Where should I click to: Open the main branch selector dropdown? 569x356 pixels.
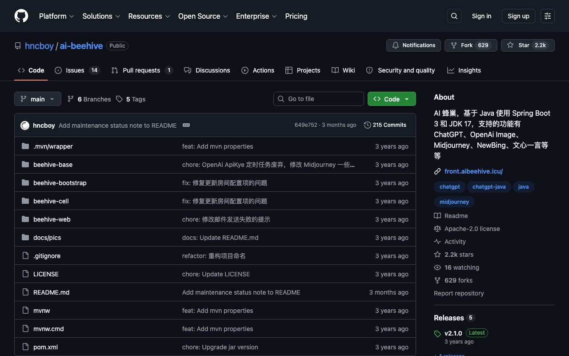[x=37, y=99]
